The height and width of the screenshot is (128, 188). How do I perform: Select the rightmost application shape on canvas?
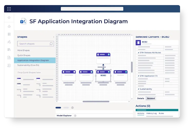(121, 76)
